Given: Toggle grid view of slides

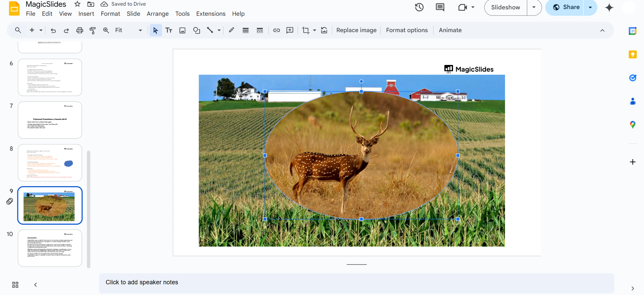Looking at the screenshot, I should click(x=15, y=285).
